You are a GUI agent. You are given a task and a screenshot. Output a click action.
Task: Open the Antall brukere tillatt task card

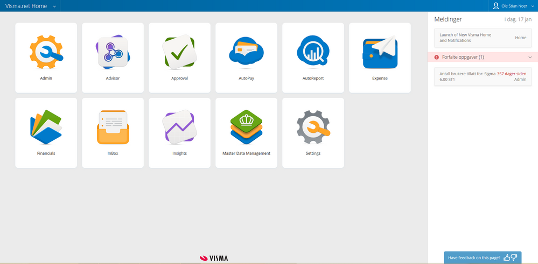pyautogui.click(x=483, y=76)
